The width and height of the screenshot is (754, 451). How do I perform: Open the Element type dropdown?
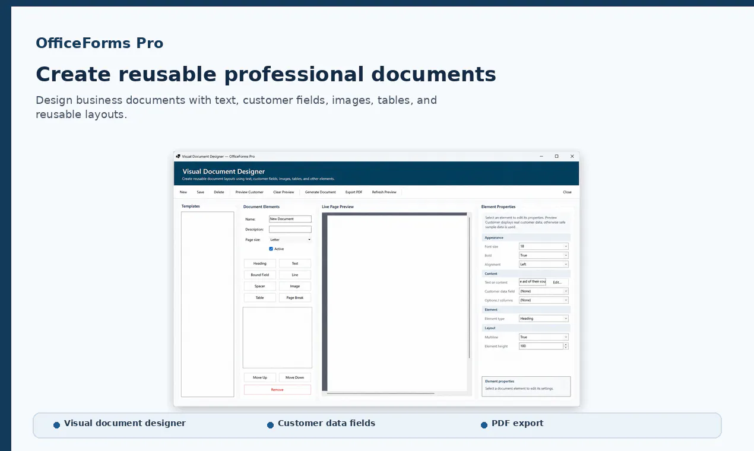544,319
